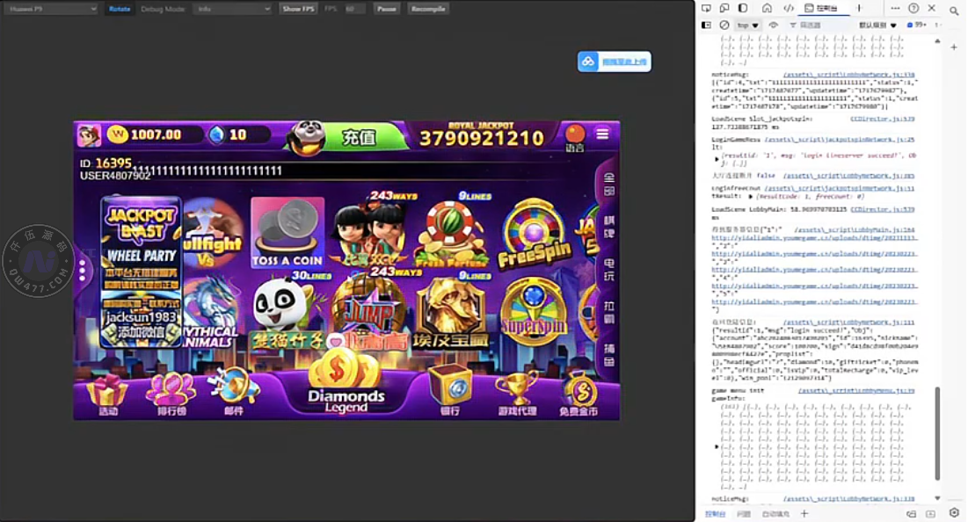Open DevTools settings gear icon
The image size is (968, 522).
point(954,512)
